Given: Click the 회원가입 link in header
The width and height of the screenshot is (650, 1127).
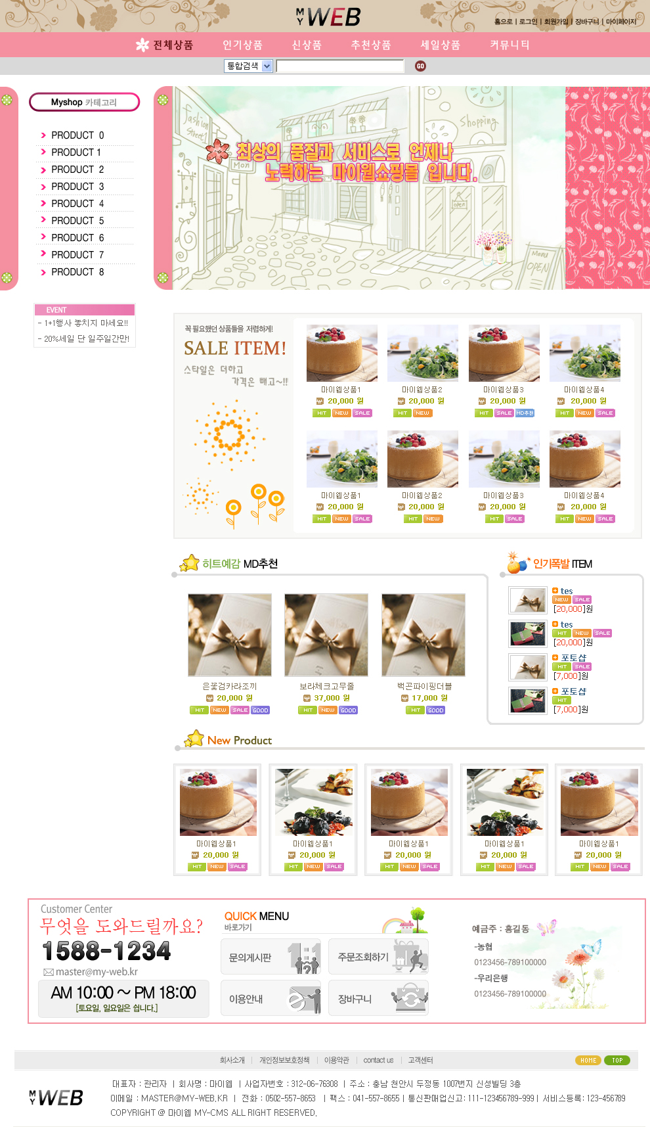Looking at the screenshot, I should [556, 22].
